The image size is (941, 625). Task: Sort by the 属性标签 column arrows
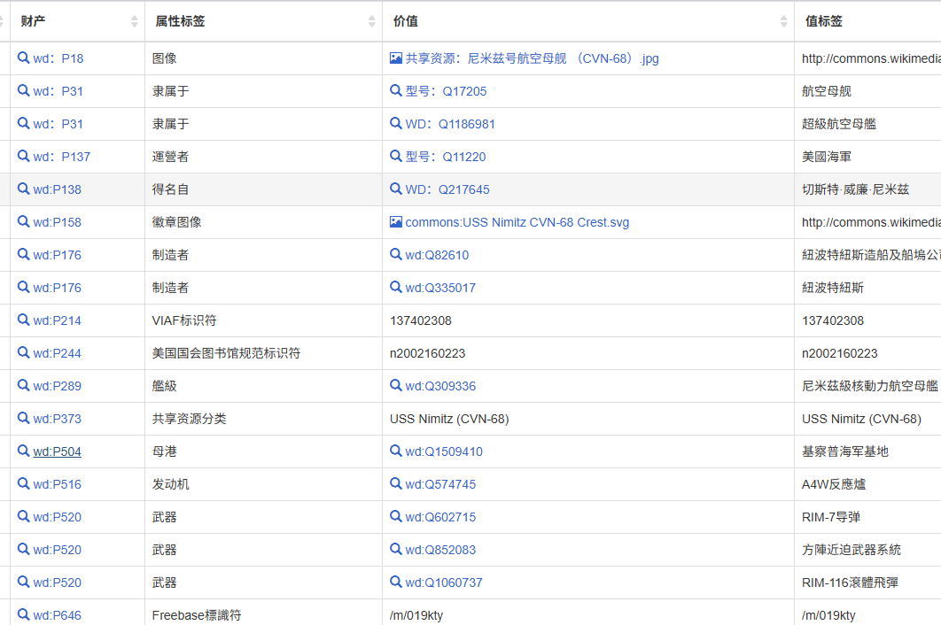point(372,21)
